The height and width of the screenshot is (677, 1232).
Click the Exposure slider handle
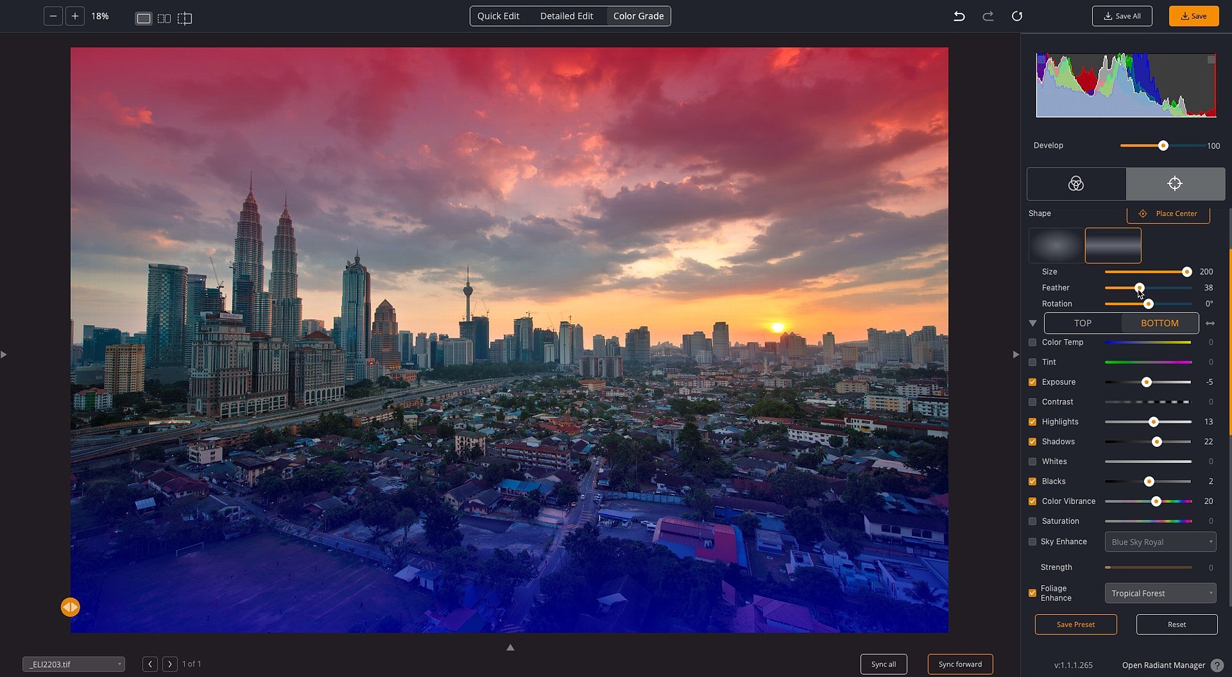click(1146, 382)
